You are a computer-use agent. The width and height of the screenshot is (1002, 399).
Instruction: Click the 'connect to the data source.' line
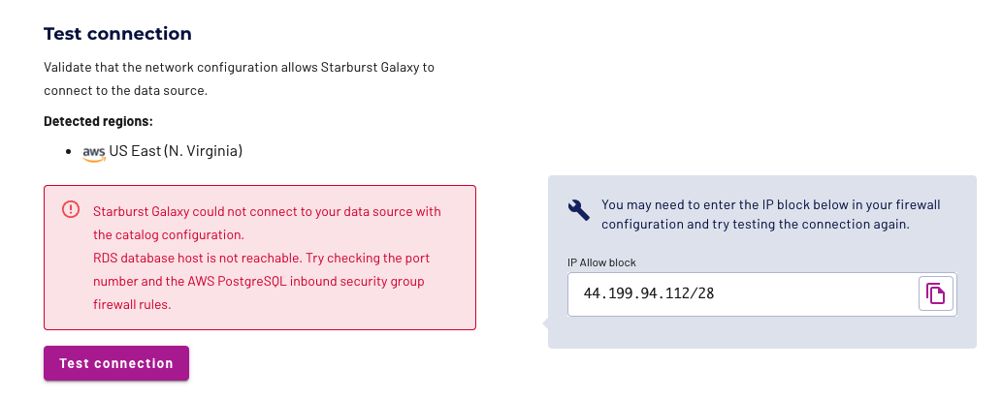tap(126, 90)
